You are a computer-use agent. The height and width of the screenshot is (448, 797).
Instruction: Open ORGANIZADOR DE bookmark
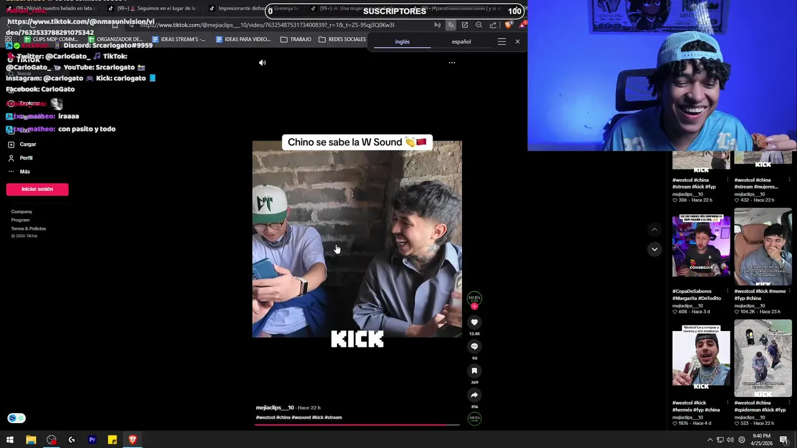(x=115, y=39)
